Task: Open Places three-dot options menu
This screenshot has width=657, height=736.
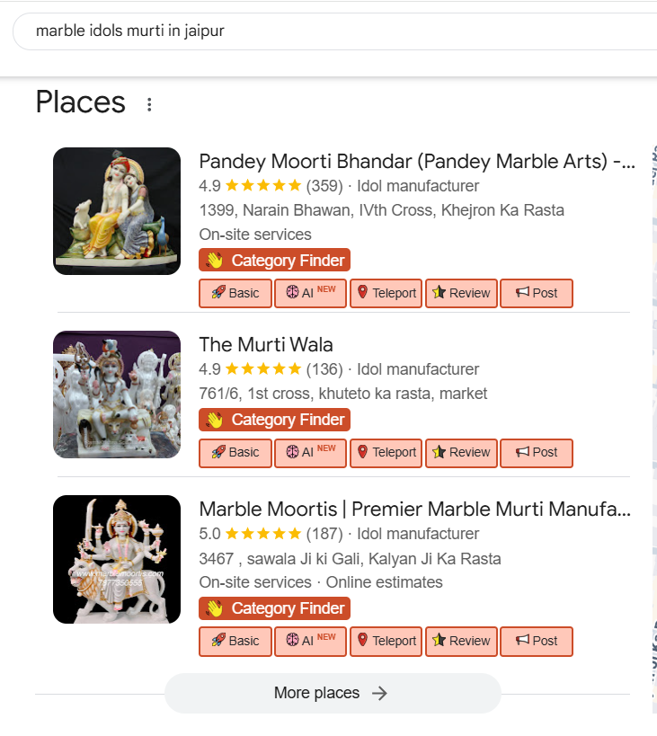Action: point(149,104)
